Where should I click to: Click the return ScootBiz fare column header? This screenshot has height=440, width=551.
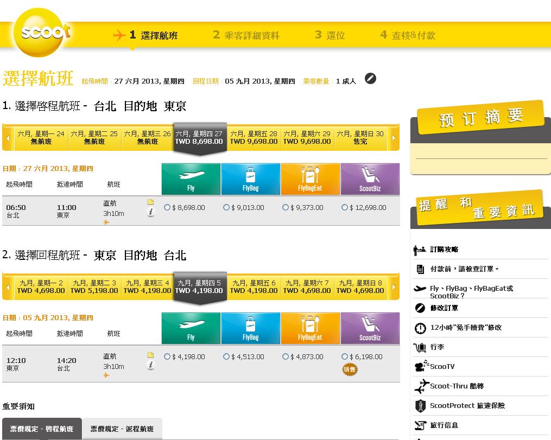pos(370,328)
